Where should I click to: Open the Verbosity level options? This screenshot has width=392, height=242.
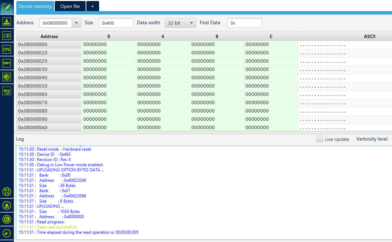click(x=372, y=139)
